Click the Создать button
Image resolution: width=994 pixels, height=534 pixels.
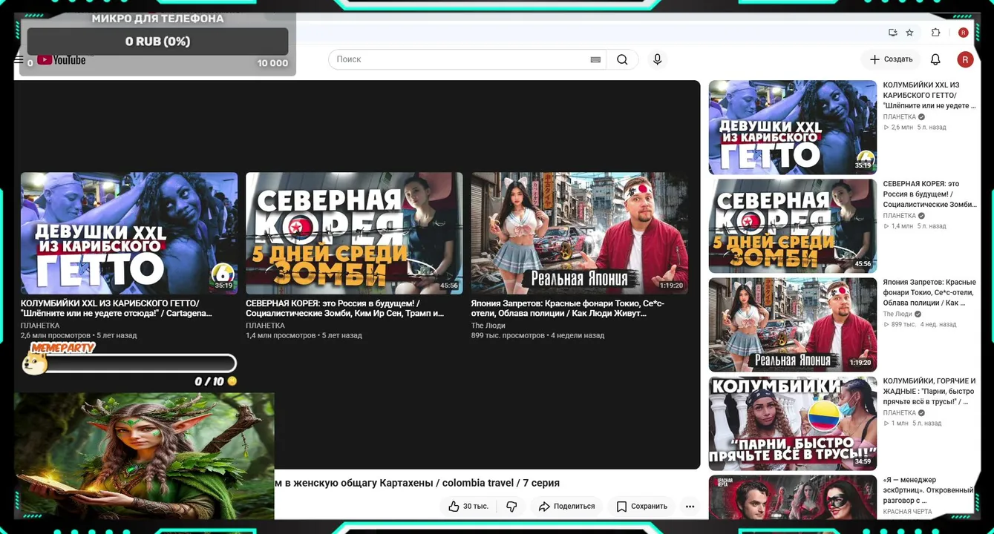click(891, 59)
